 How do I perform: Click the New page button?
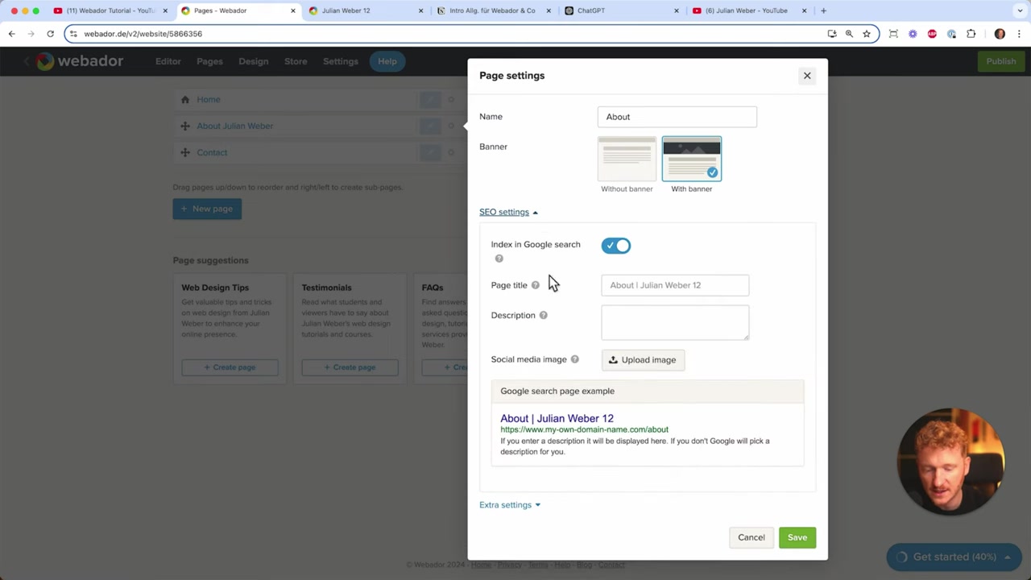point(207,209)
